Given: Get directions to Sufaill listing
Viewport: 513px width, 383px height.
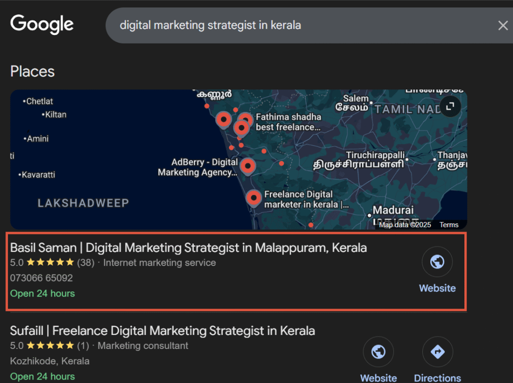Looking at the screenshot, I should click(437, 352).
